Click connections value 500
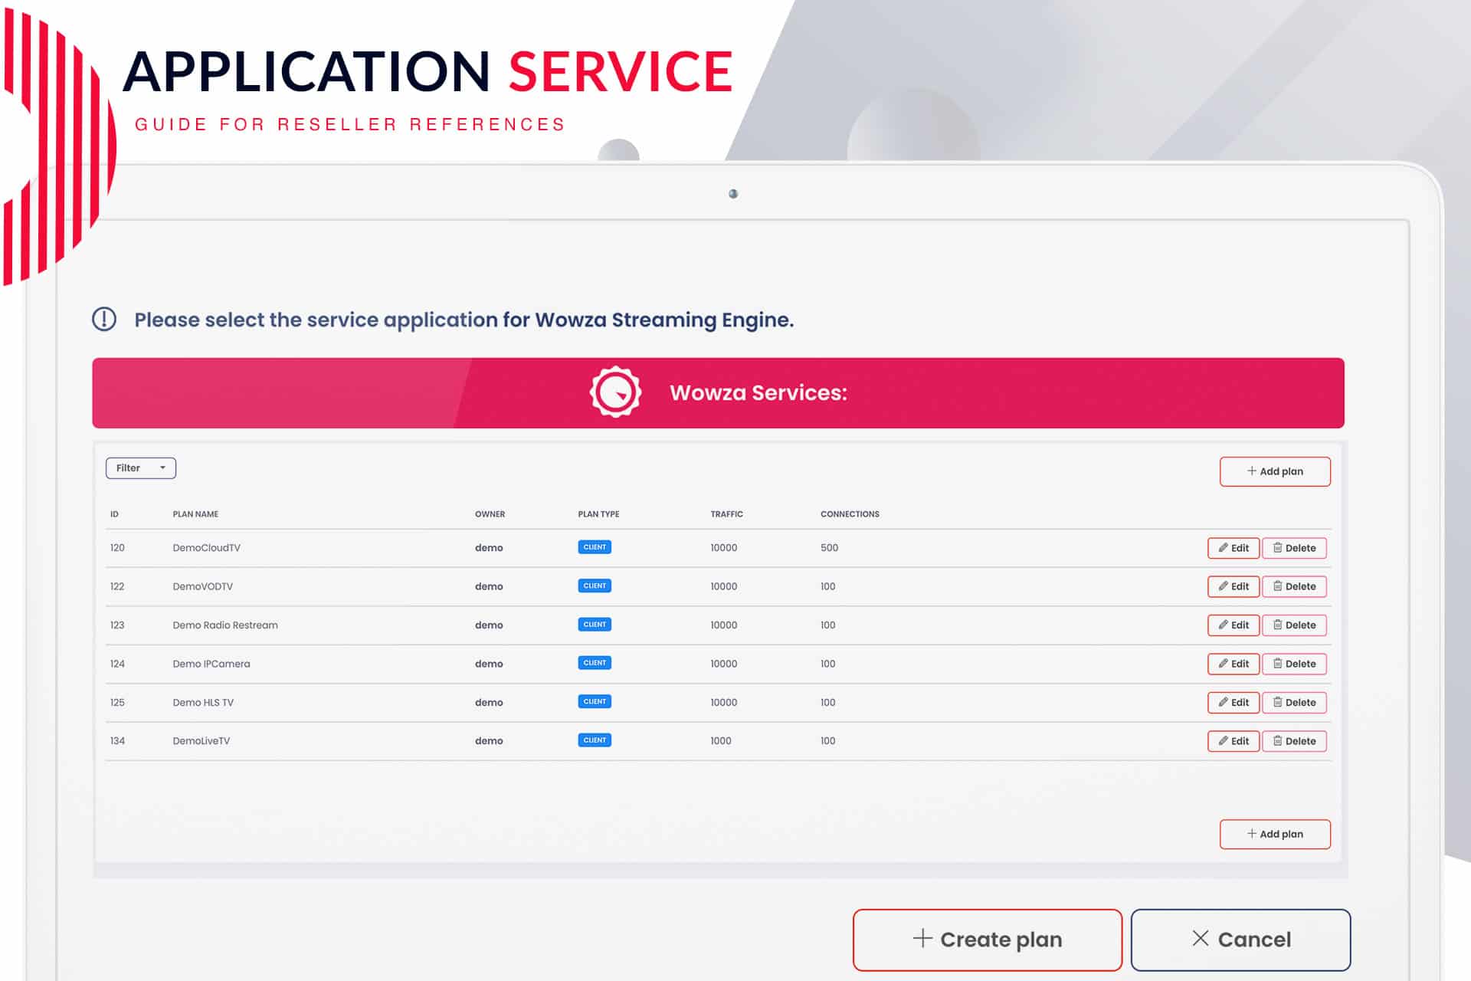 [x=829, y=548]
